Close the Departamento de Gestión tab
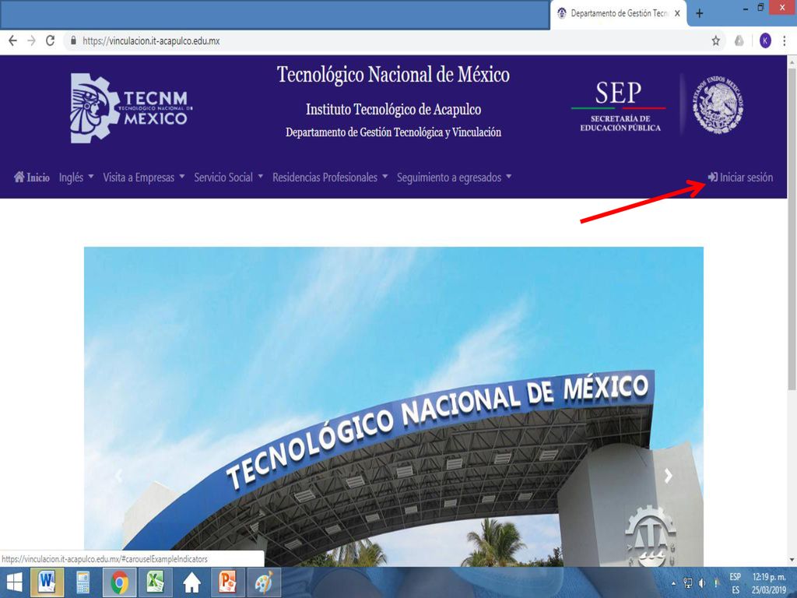The height and width of the screenshot is (598, 797). pyautogui.click(x=677, y=14)
